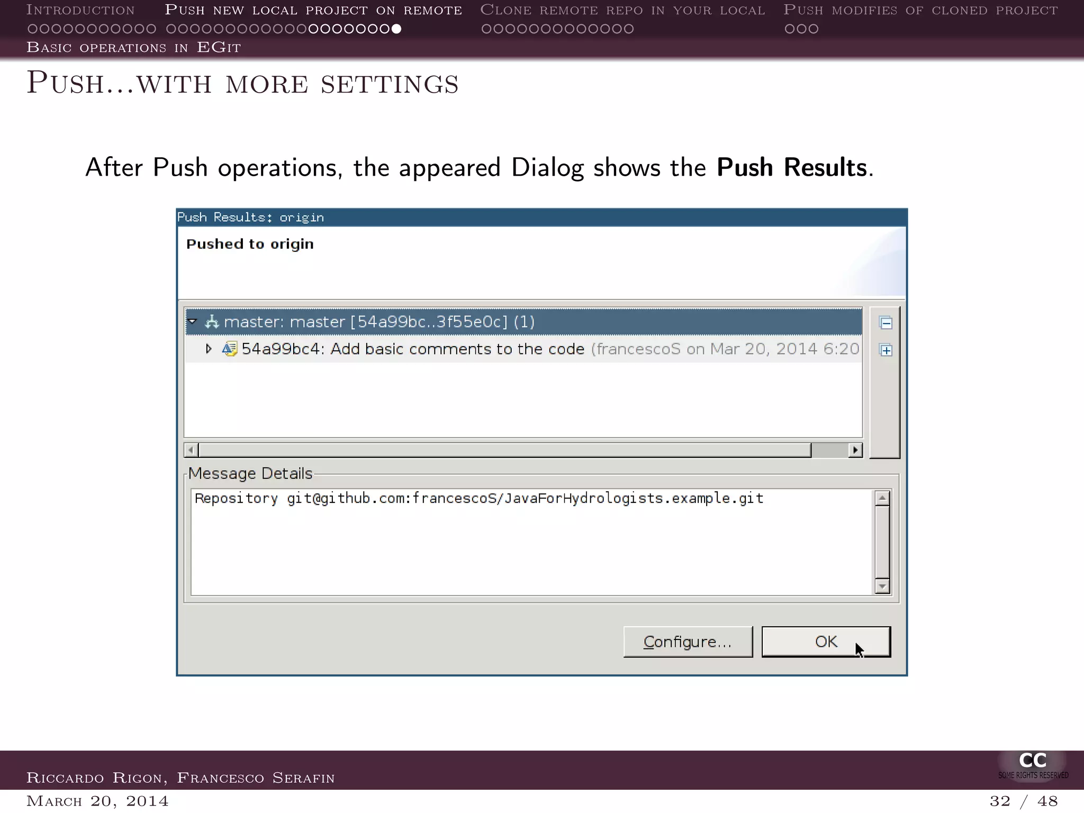This screenshot has width=1084, height=813.
Task: Click the 'March 20, 2014' date in the footer
Action: pos(97,801)
